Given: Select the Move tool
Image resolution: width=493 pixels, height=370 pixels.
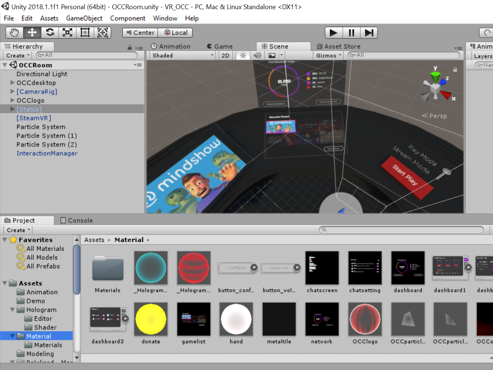Looking at the screenshot, I should (32, 33).
